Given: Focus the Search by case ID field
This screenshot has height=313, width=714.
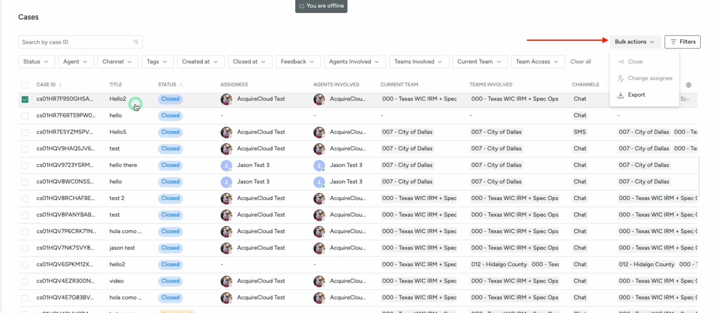Looking at the screenshot, I should 80,42.
